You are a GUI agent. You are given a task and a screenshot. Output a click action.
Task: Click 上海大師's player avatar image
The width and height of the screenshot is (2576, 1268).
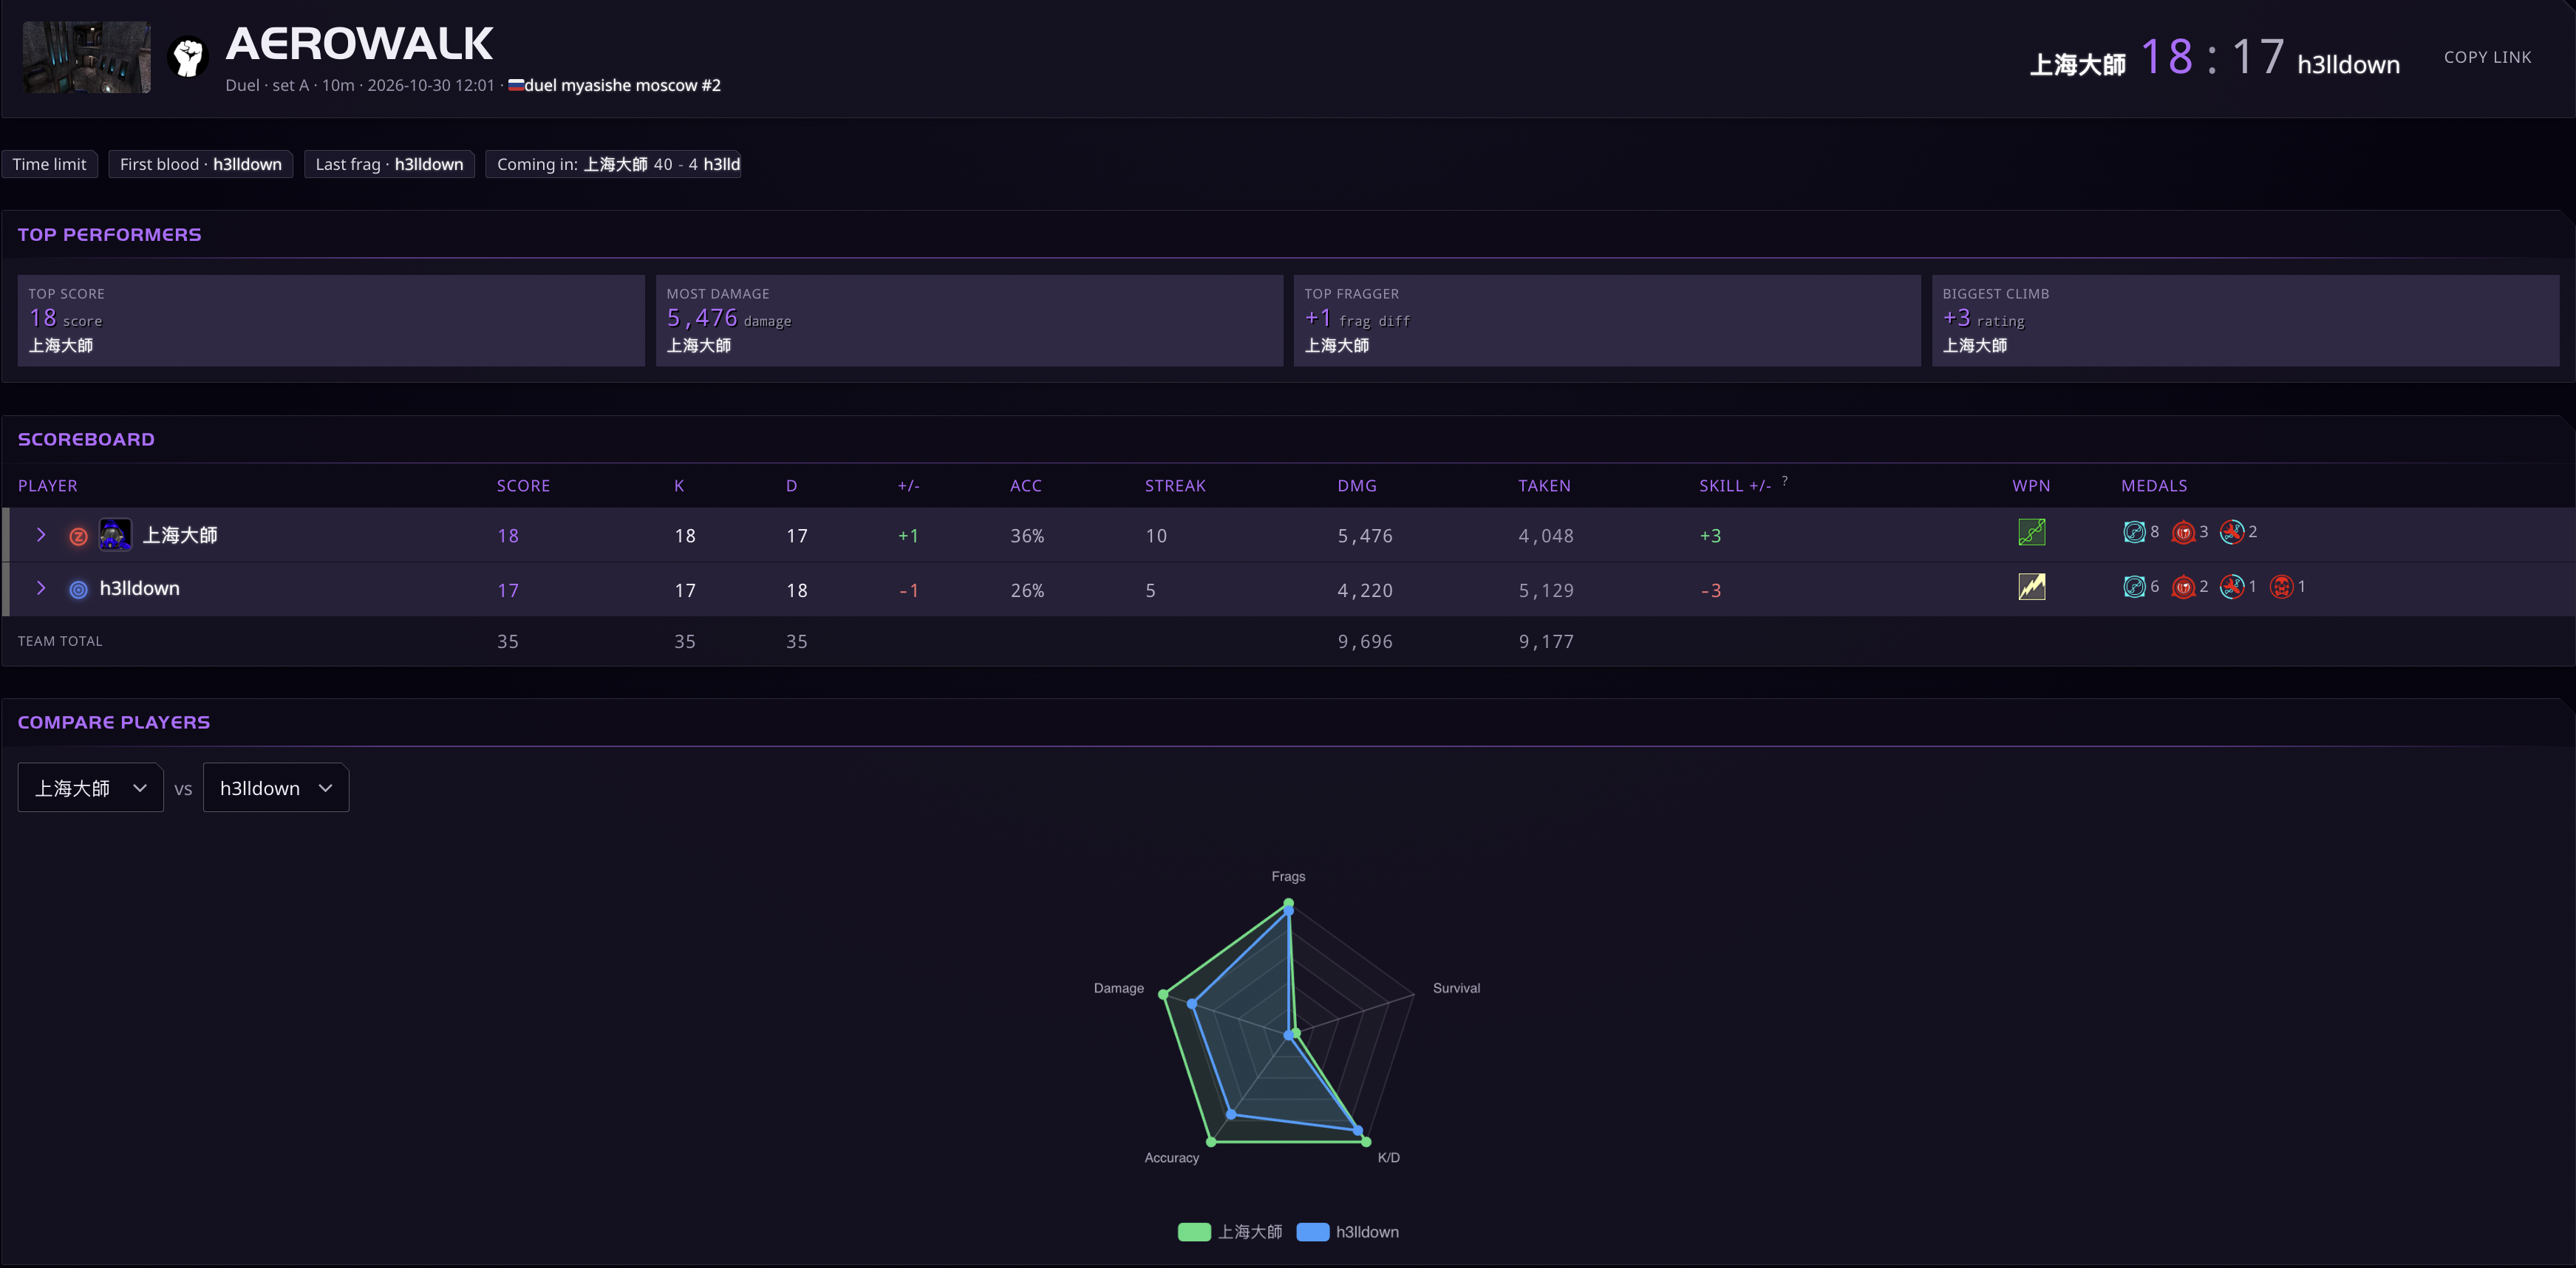[x=115, y=535]
